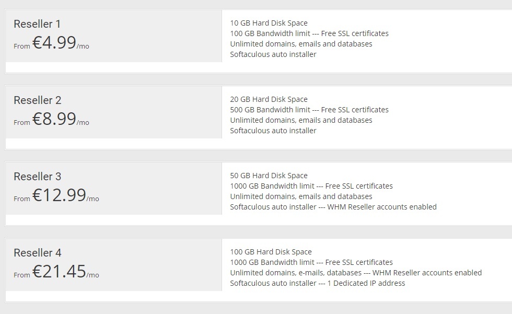
Task: Click '10 GB Hard Disk Space' line
Action: 269,23
